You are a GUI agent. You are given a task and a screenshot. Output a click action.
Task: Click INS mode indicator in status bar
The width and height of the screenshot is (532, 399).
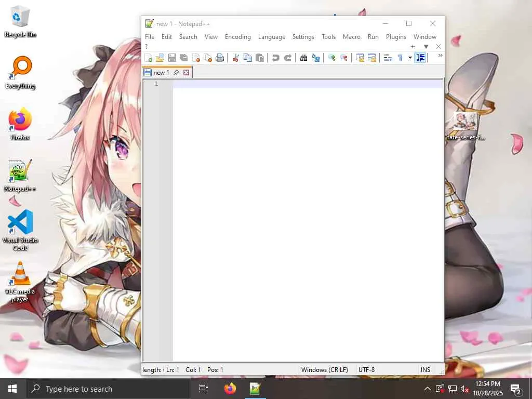(x=425, y=370)
